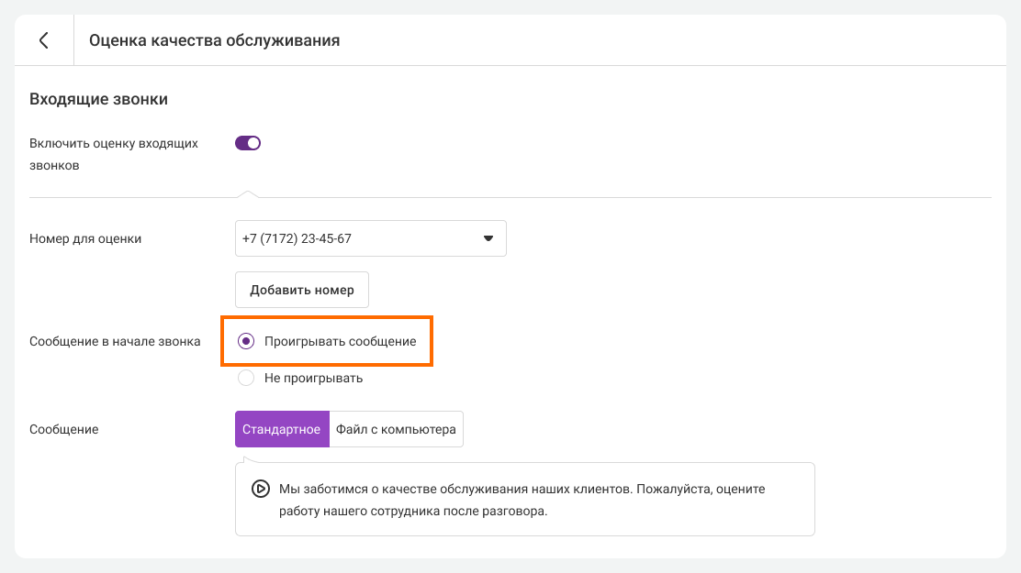Choose the 'Не проигрывать' radio circle
The width and height of the screenshot is (1021, 573).
[x=246, y=378]
